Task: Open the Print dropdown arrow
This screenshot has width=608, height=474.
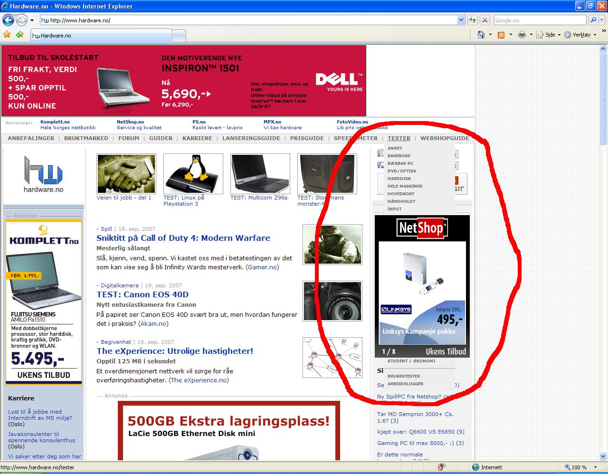Action: point(531,35)
